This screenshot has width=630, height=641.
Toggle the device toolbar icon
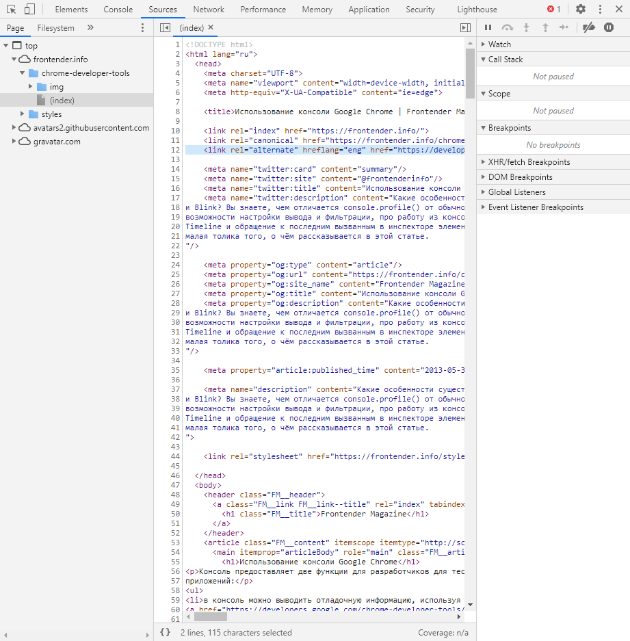[x=29, y=10]
